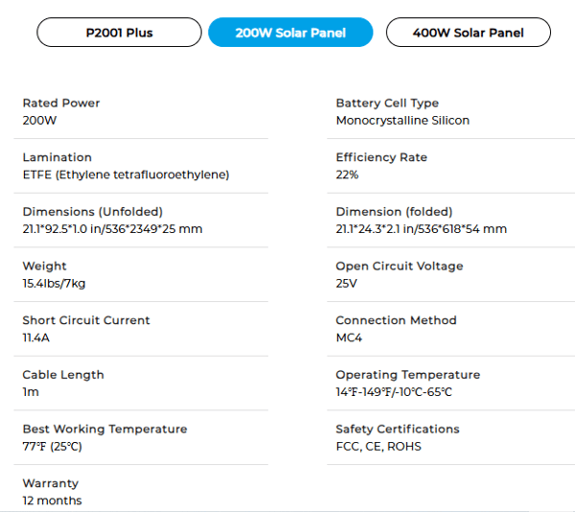The height and width of the screenshot is (512, 575).
Task: Click the 12 months warranty value
Action: pyautogui.click(x=53, y=501)
